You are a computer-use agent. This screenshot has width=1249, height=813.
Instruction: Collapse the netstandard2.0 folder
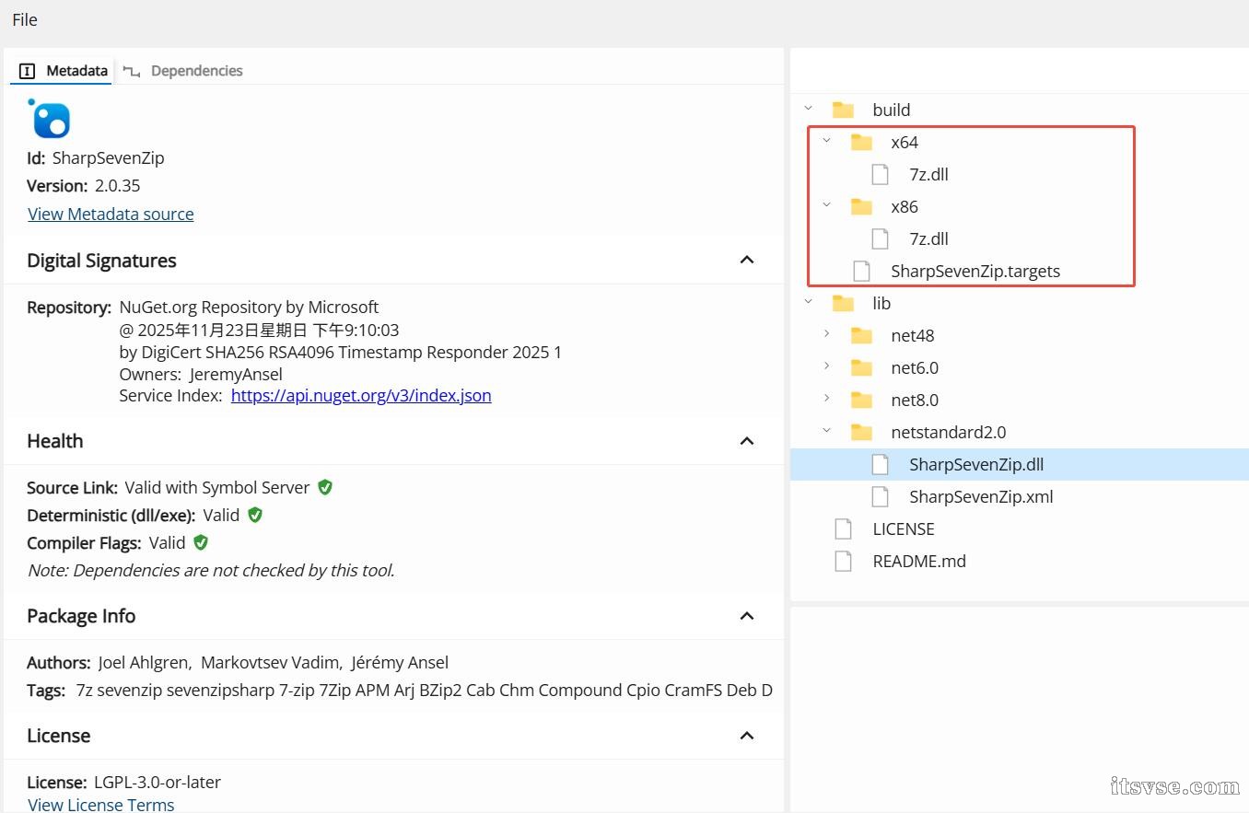(x=826, y=432)
